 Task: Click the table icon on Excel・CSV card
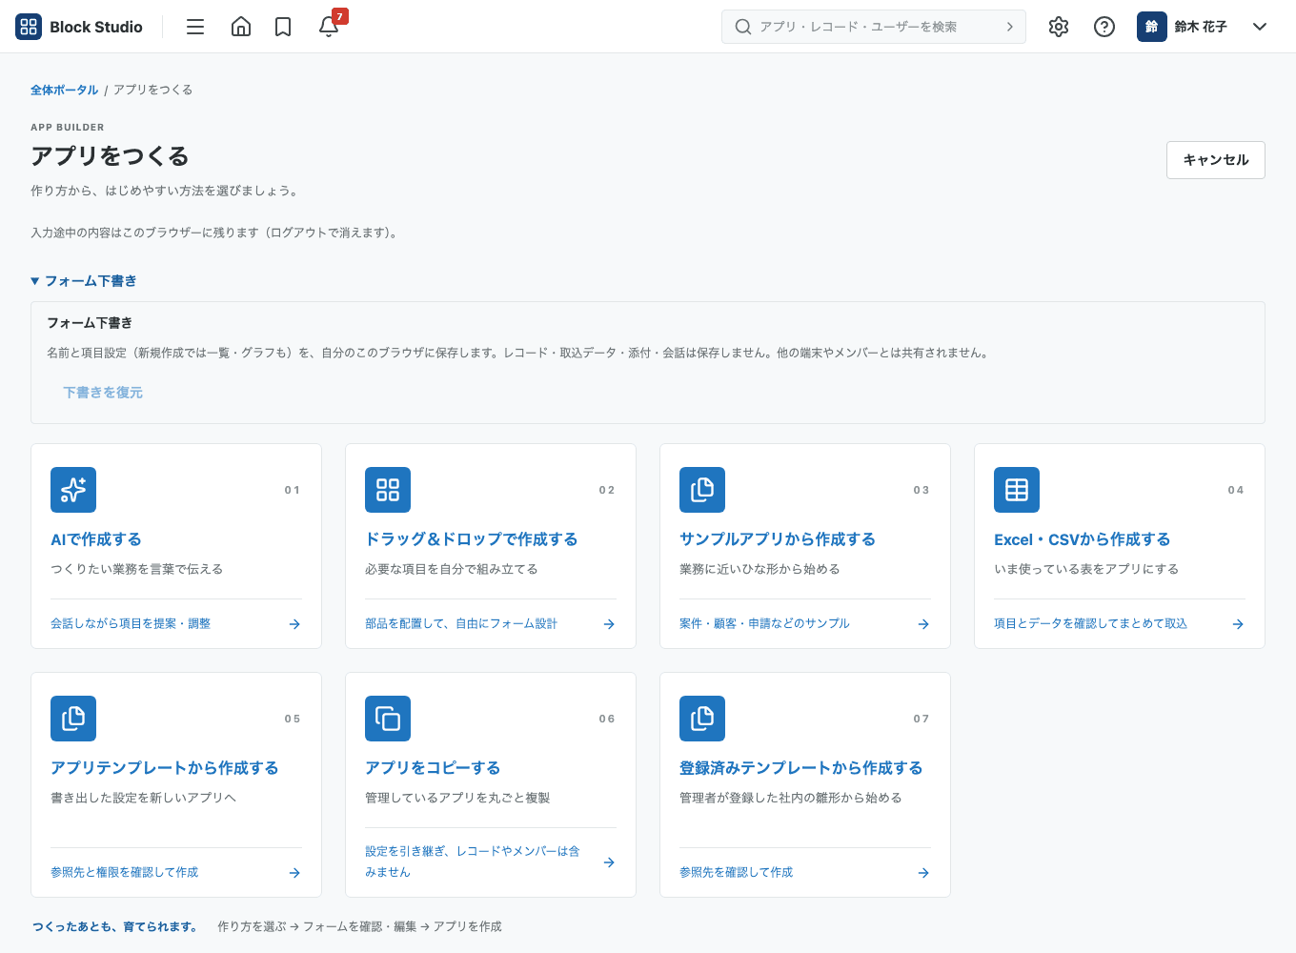pyautogui.click(x=1017, y=490)
